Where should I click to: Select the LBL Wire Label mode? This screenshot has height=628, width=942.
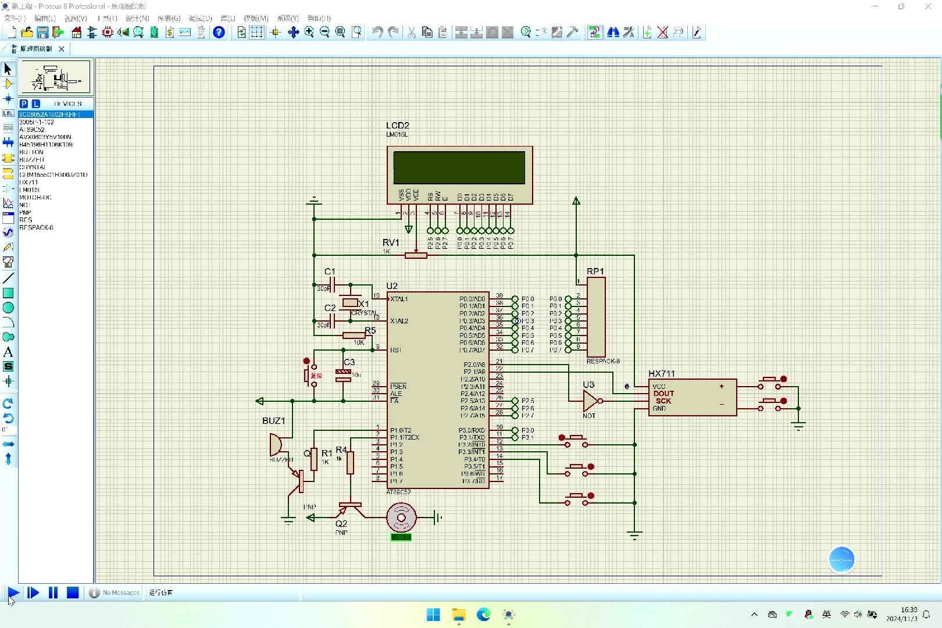pyautogui.click(x=8, y=113)
